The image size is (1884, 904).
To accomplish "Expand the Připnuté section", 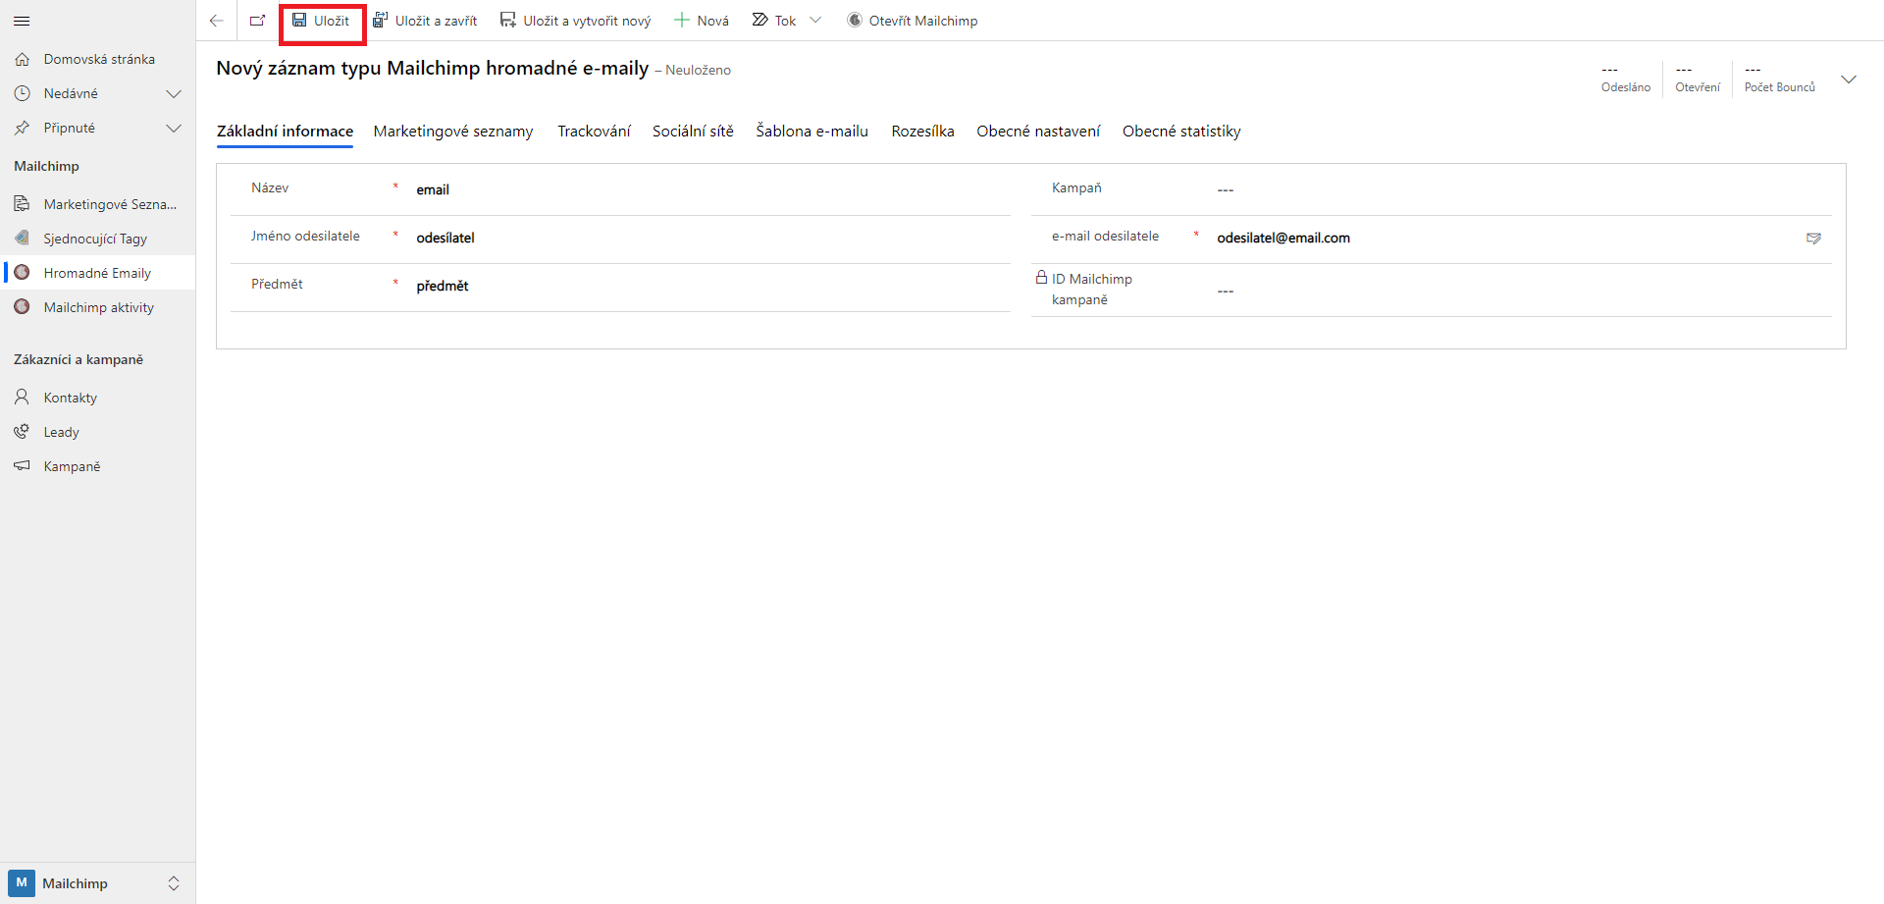I will [x=174, y=129].
